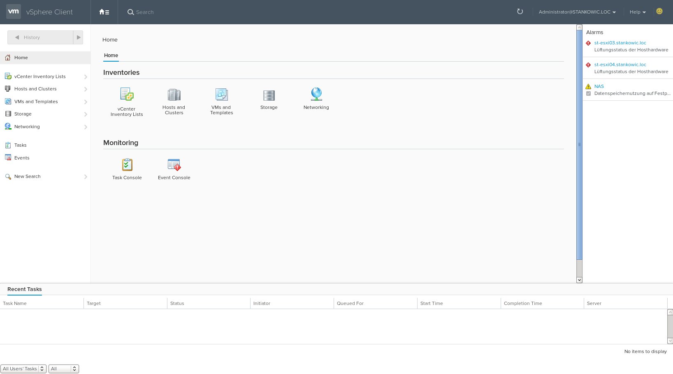Open VMs and Templates large icon

[x=221, y=95]
